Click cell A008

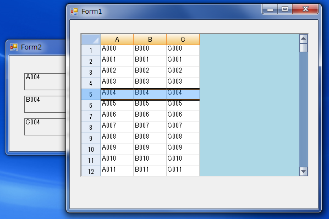(117, 139)
